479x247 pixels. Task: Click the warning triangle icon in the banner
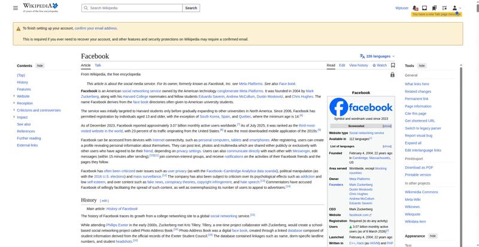click(19, 28)
